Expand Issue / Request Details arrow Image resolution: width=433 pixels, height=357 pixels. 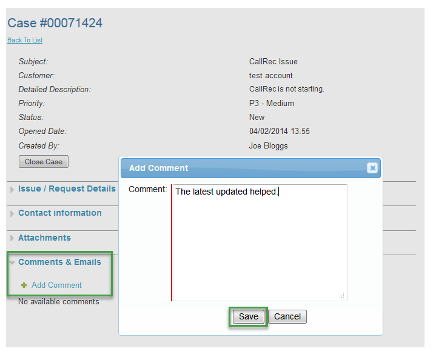coord(12,190)
